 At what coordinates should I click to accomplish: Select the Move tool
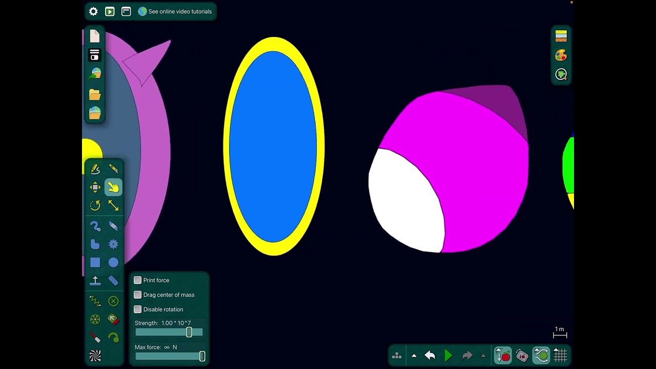tap(95, 188)
